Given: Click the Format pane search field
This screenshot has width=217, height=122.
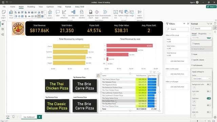Looking at the screenshot, I should 201,28.
